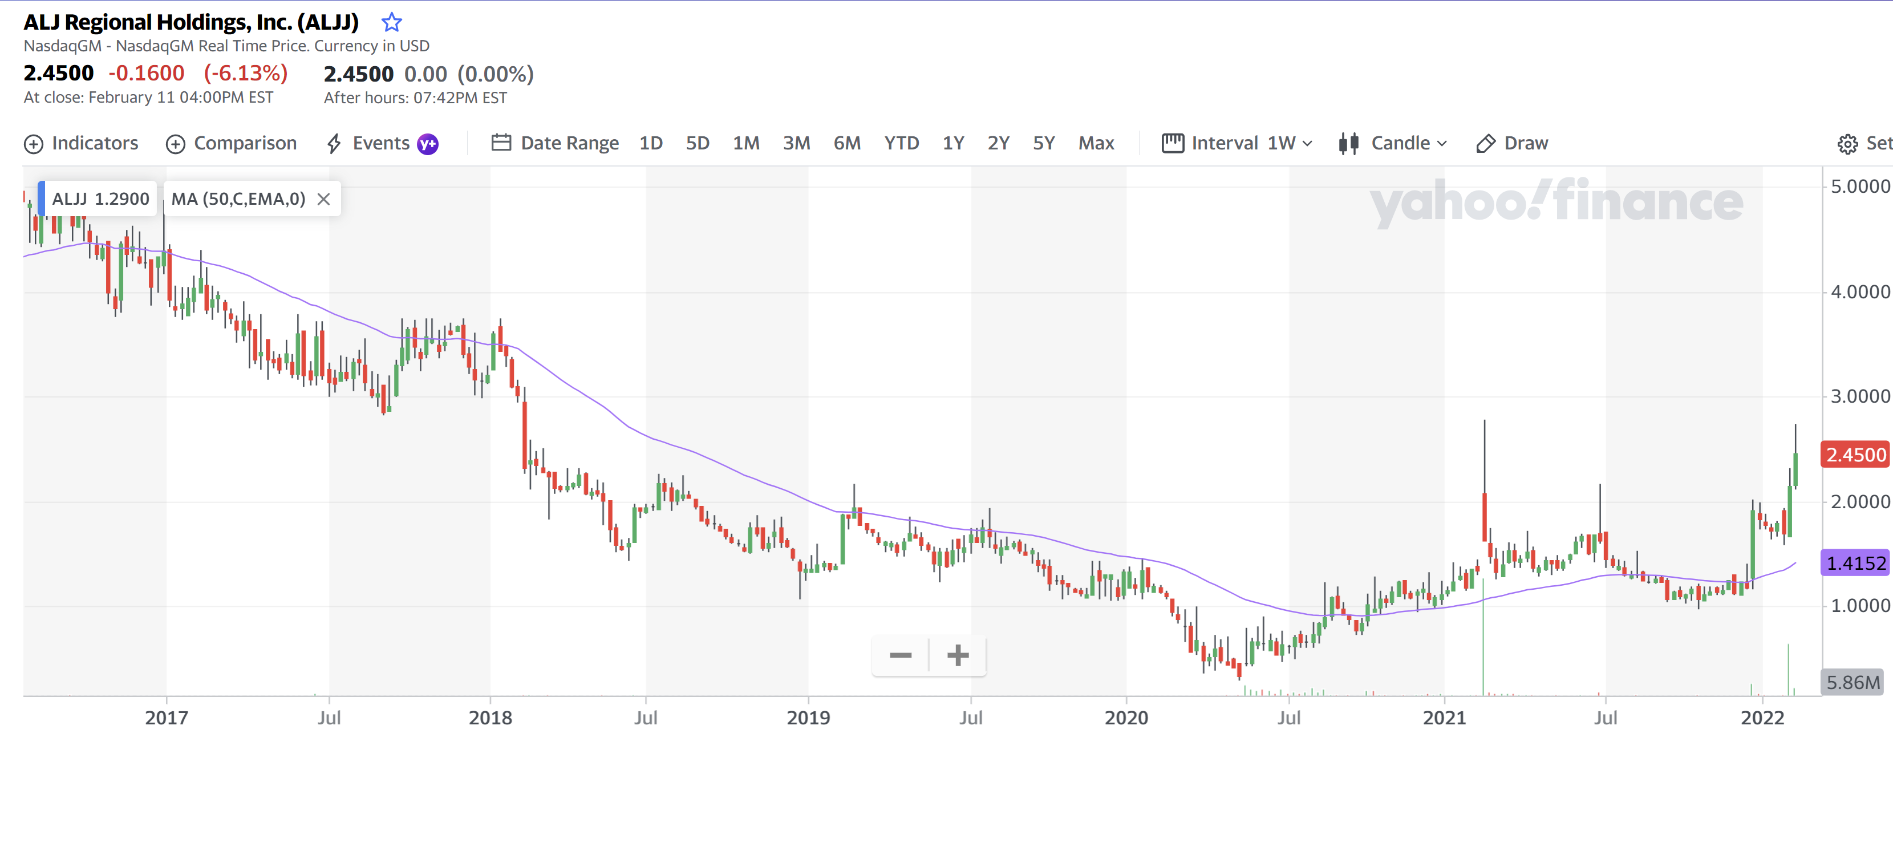1893x851 pixels.
Task: Click the 5.0000 price axis label
Action: [1860, 187]
